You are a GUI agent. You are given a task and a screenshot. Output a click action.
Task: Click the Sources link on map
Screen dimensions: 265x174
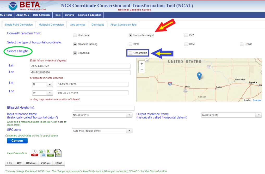tap(257, 100)
